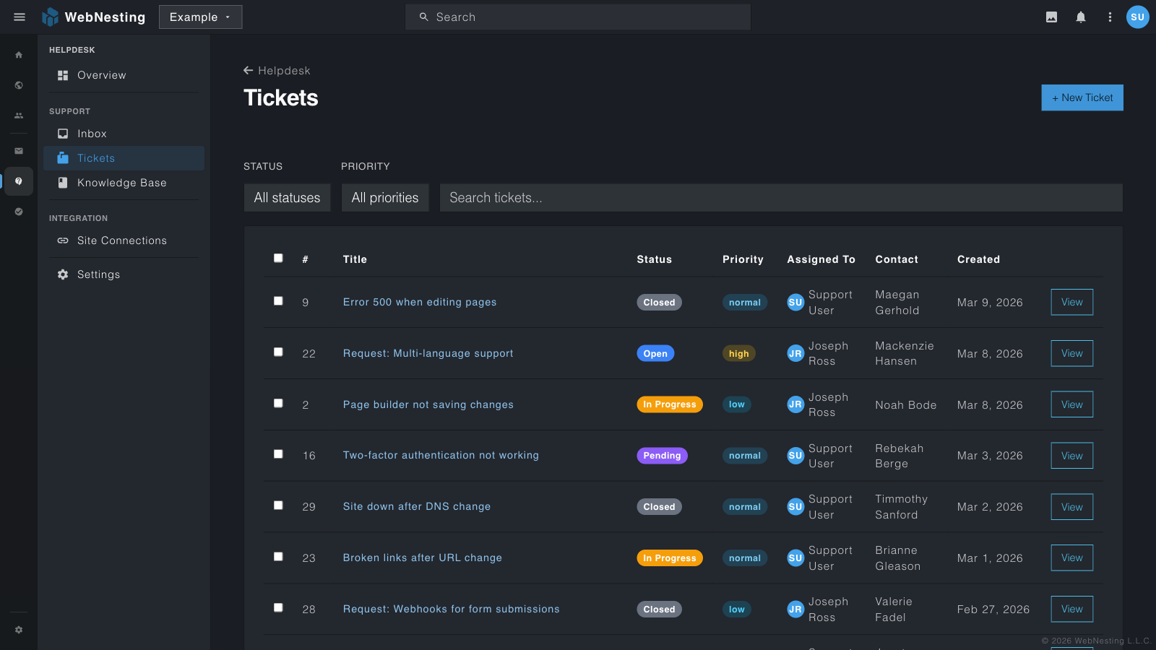Viewport: 1156px width, 650px height.
Task: Select the home icon in the left rail
Action: click(19, 54)
